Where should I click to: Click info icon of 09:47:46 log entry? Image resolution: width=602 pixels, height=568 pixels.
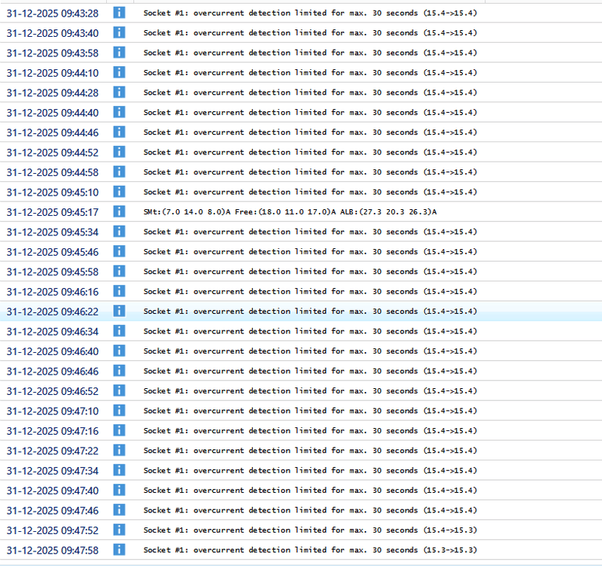[x=119, y=510]
